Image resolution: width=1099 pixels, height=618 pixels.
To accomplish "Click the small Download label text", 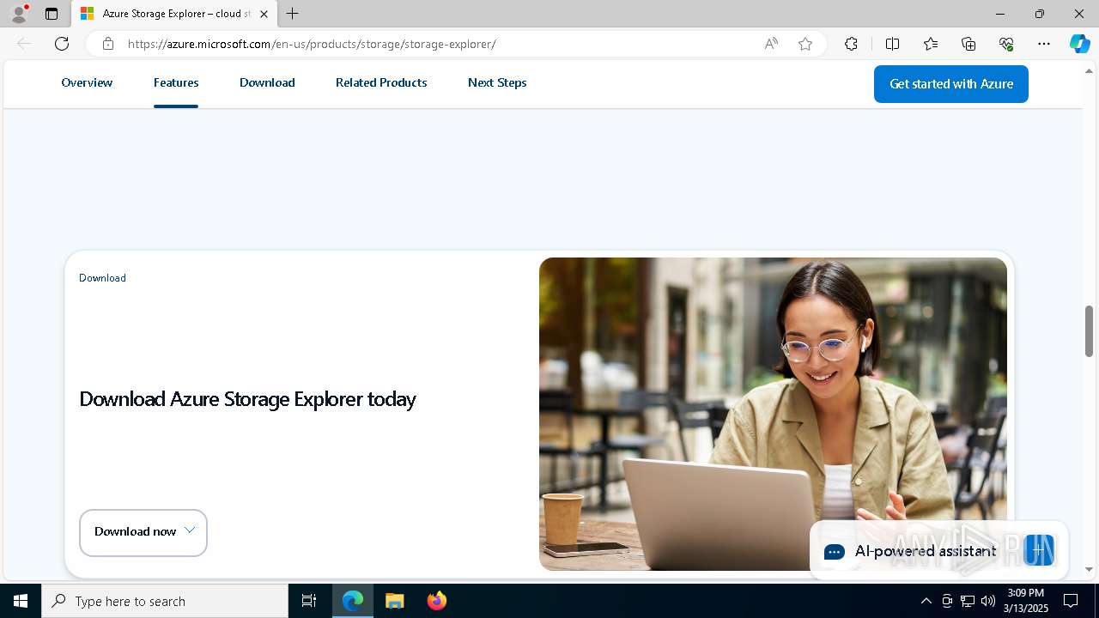I will tap(102, 278).
